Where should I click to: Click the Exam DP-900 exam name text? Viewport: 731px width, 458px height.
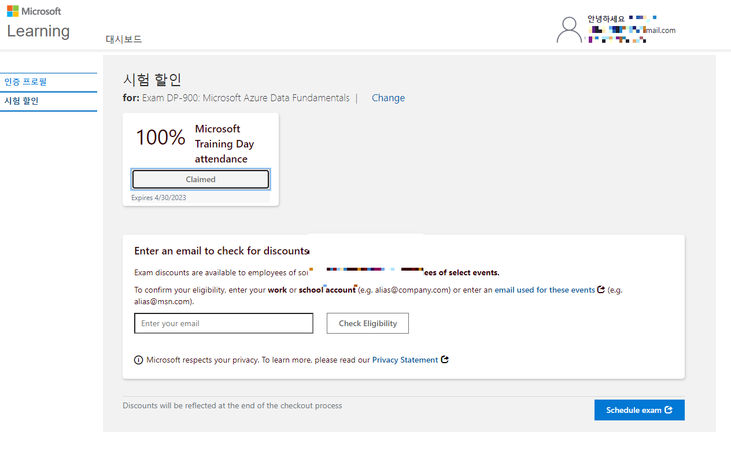246,98
